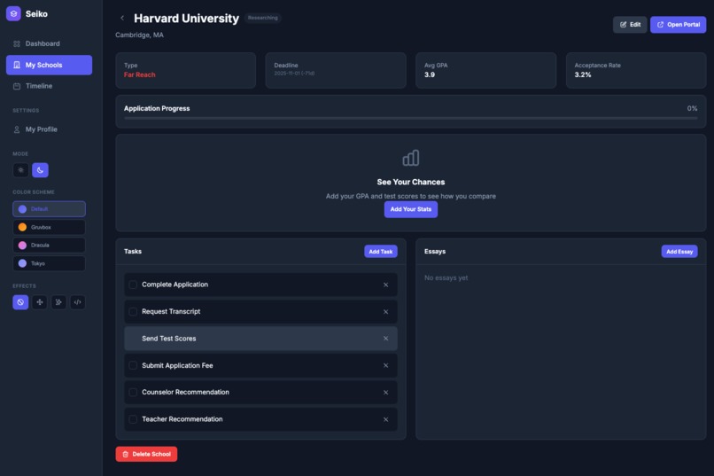
Task: Select the Gruvbox color scheme
Action: coord(50,227)
